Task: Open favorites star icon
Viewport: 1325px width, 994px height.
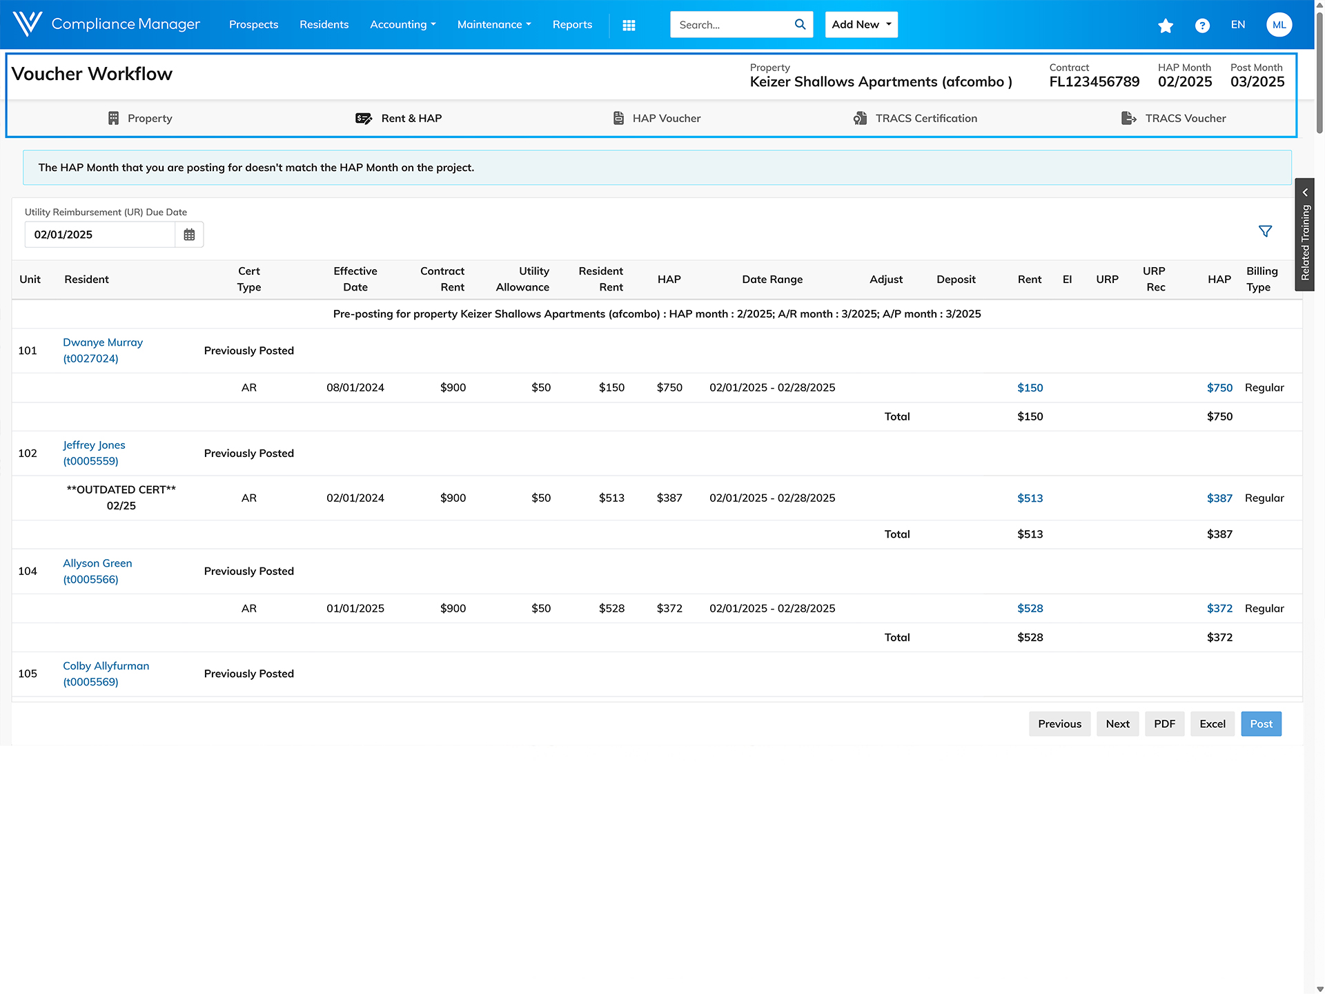Action: pos(1166,26)
